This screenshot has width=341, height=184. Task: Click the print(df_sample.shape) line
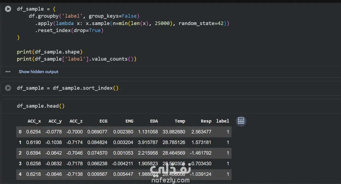50,52
